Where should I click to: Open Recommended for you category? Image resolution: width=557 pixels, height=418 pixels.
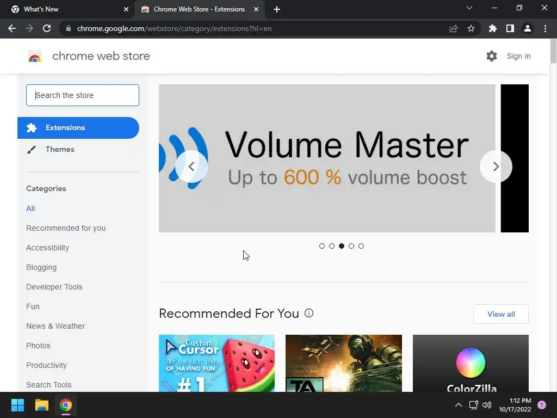66,228
